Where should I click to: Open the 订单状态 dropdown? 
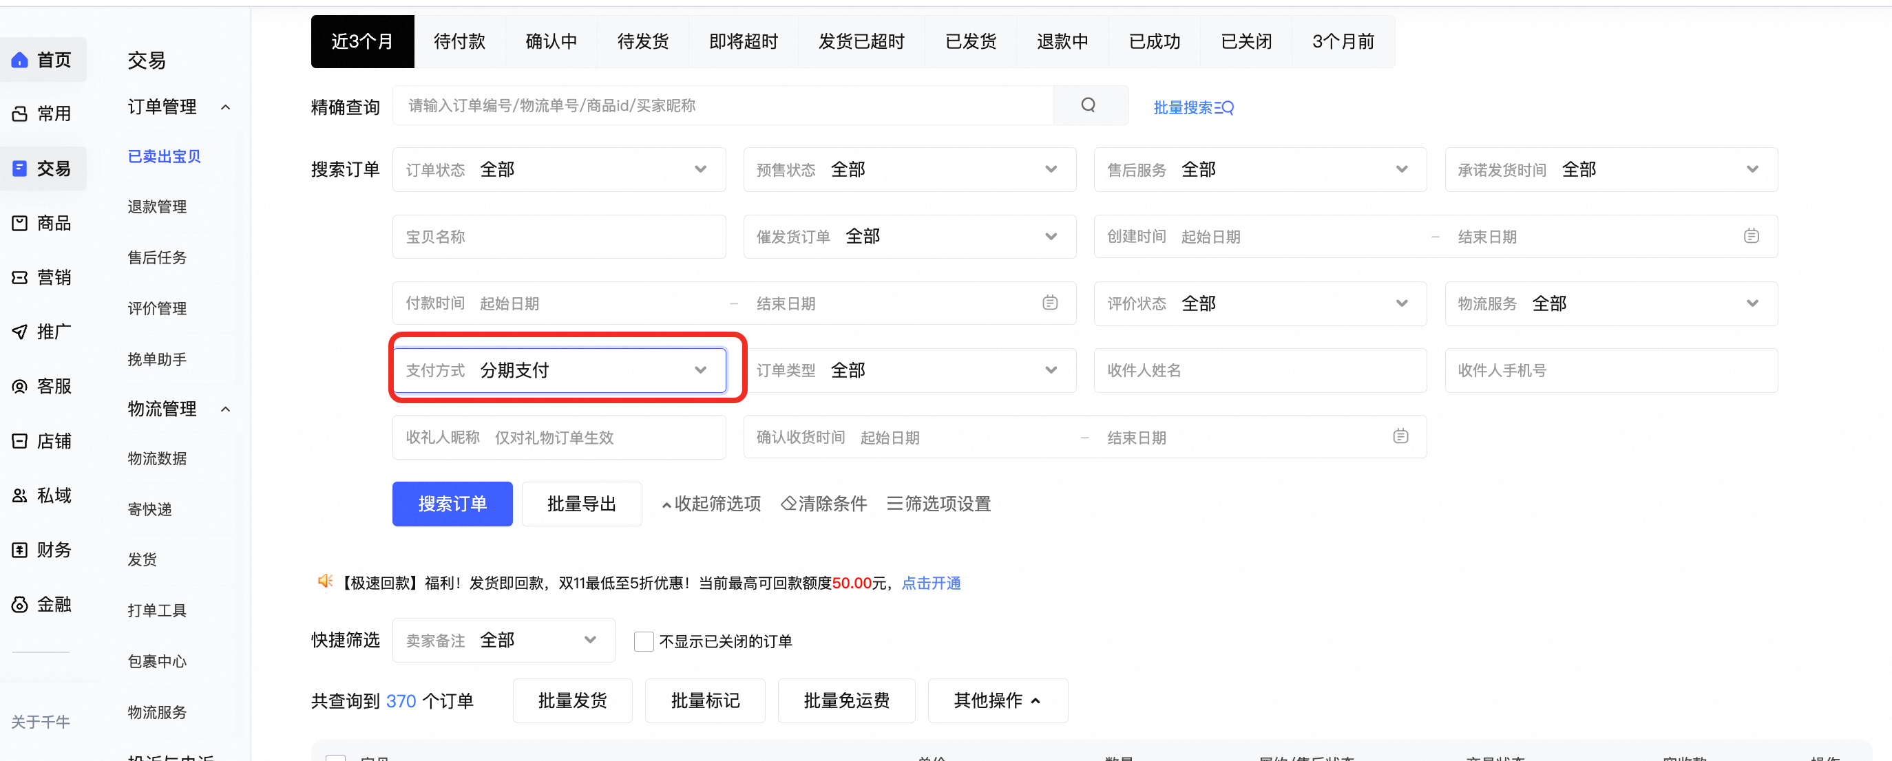559,169
